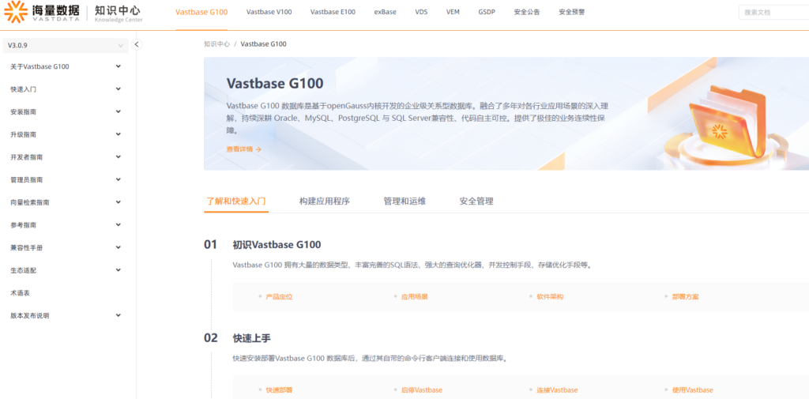809x399 pixels.
Task: Click the 搜索文档 search field
Action: coord(774,13)
